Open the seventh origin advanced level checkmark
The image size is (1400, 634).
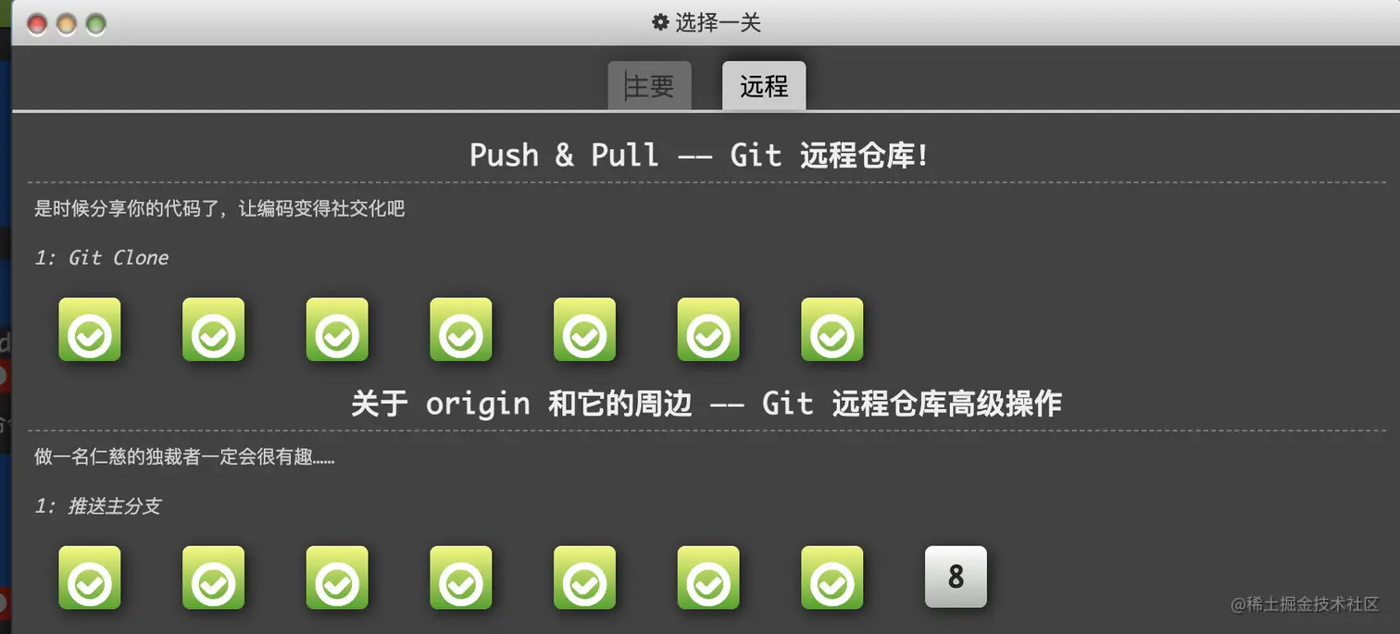pos(832,578)
